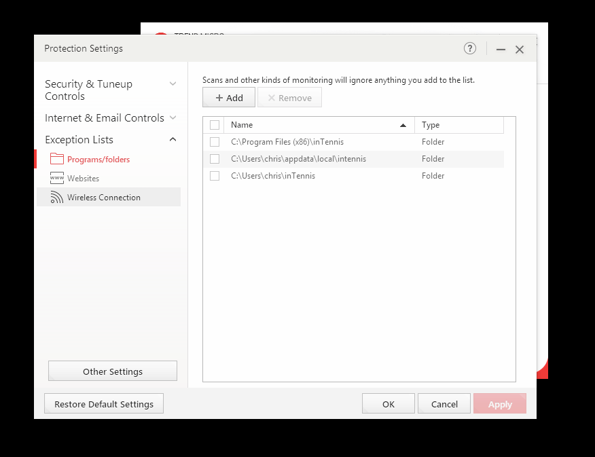Check the appdata\local\intennis row checkbox
This screenshot has height=457, width=595.
pos(215,159)
